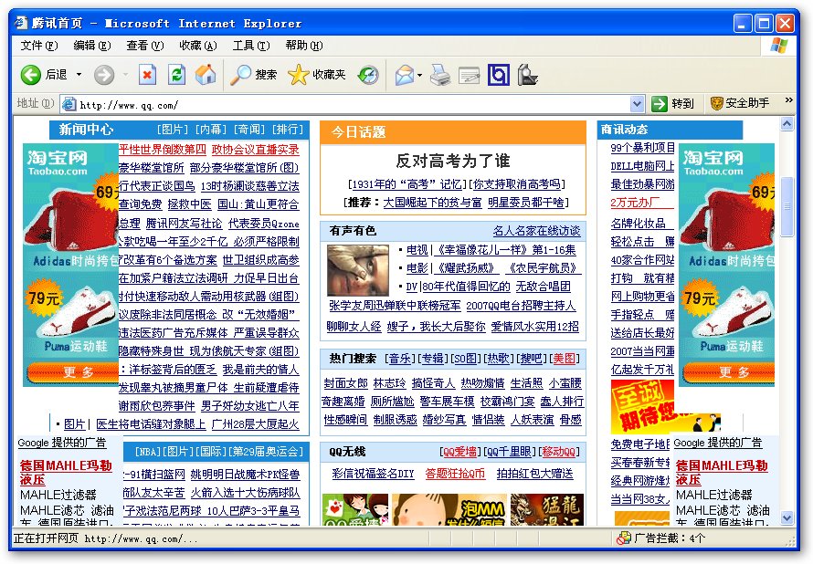
Task: Open the 收藏(A) menu
Action: 197,46
